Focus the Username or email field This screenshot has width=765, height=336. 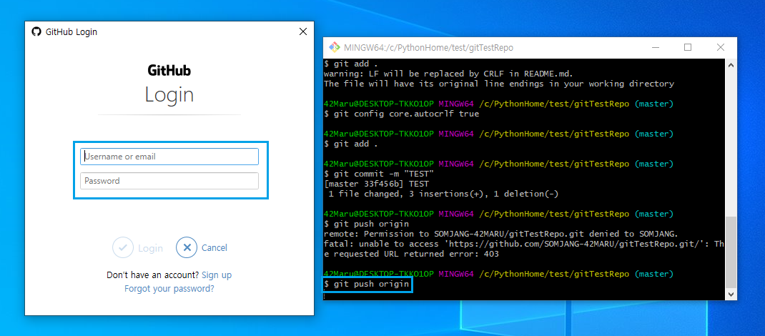(x=169, y=157)
